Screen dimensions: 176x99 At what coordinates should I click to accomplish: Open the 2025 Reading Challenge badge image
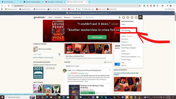(38, 73)
